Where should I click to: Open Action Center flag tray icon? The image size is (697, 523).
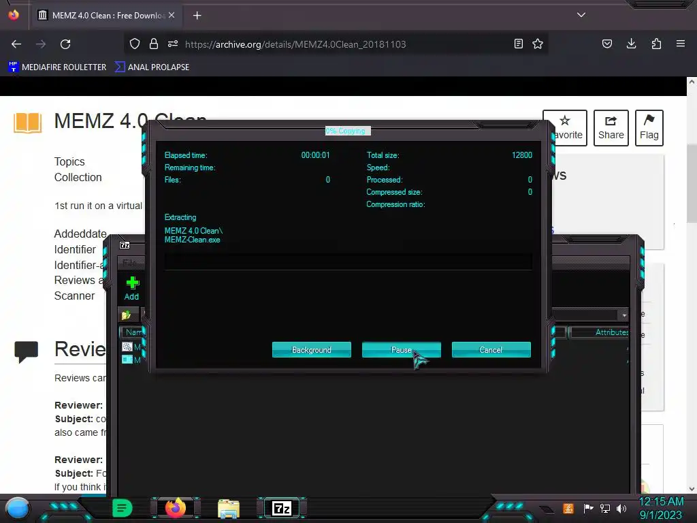[588, 508]
